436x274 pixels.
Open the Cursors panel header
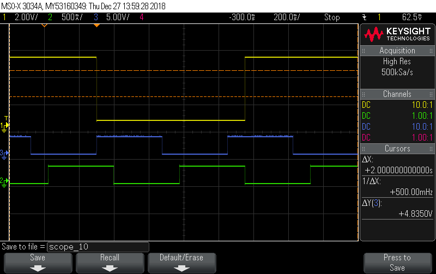tap(397, 149)
